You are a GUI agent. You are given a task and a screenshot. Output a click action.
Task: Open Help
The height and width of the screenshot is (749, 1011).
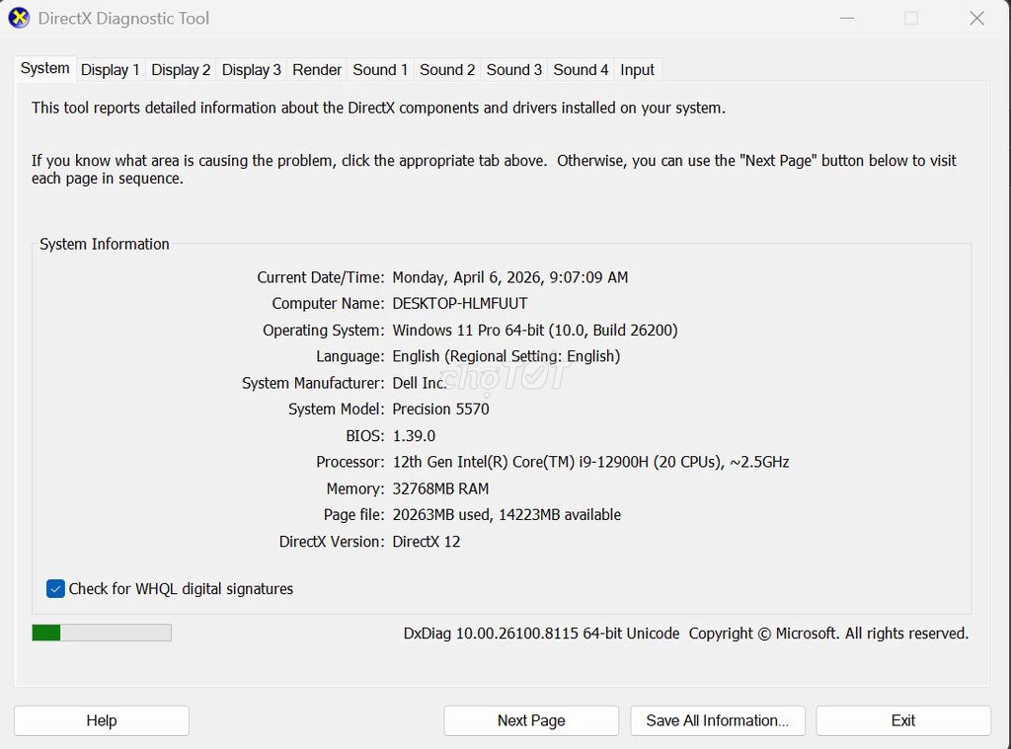(x=101, y=720)
